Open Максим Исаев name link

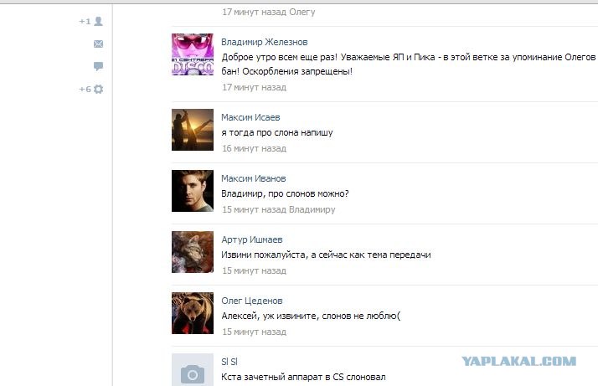(250, 117)
